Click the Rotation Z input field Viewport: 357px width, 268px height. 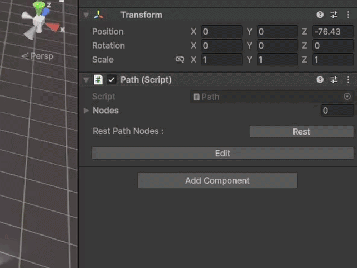pos(333,46)
